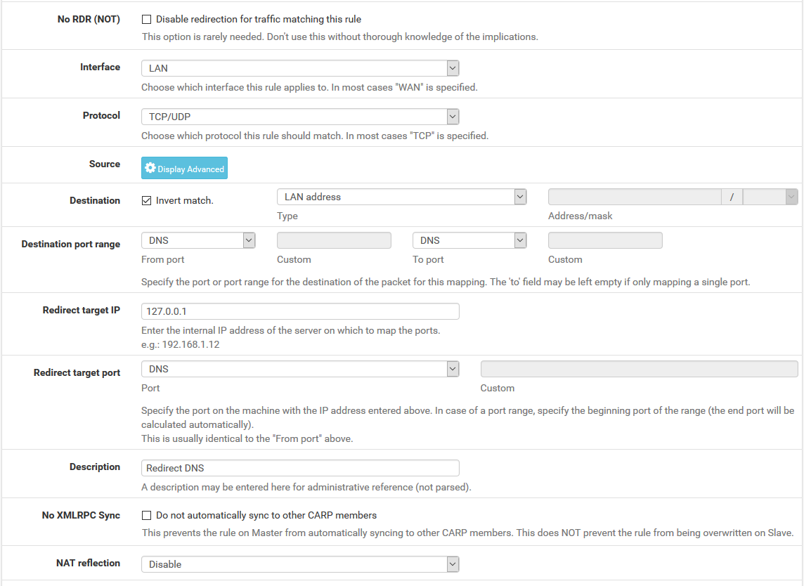Click the Redirect target port Custom field

tap(639, 369)
